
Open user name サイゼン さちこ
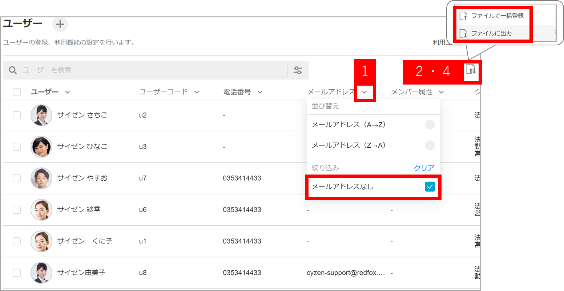click(82, 115)
